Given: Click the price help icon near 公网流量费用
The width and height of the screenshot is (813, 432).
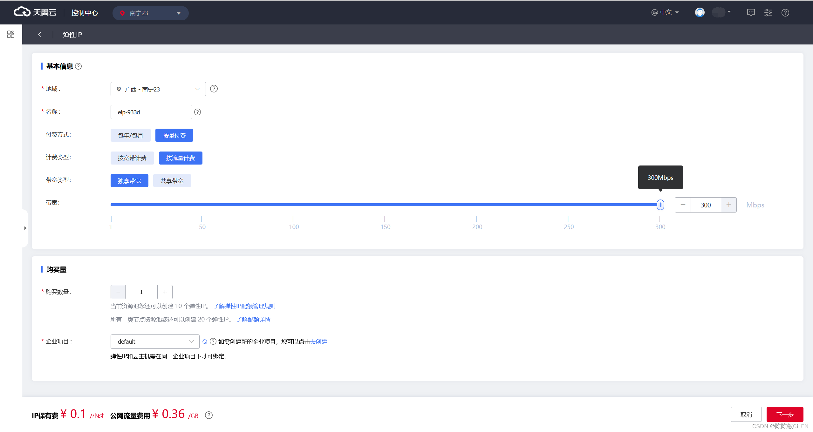Looking at the screenshot, I should pos(209,415).
